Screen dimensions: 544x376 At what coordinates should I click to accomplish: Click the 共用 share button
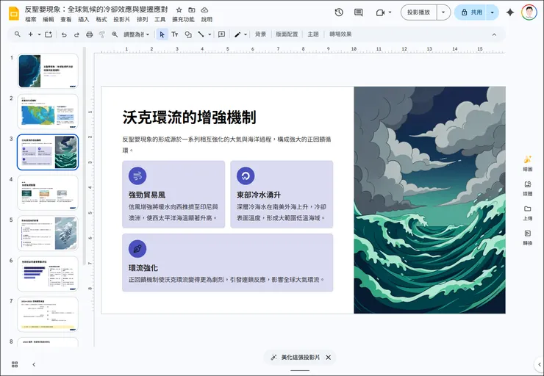470,12
